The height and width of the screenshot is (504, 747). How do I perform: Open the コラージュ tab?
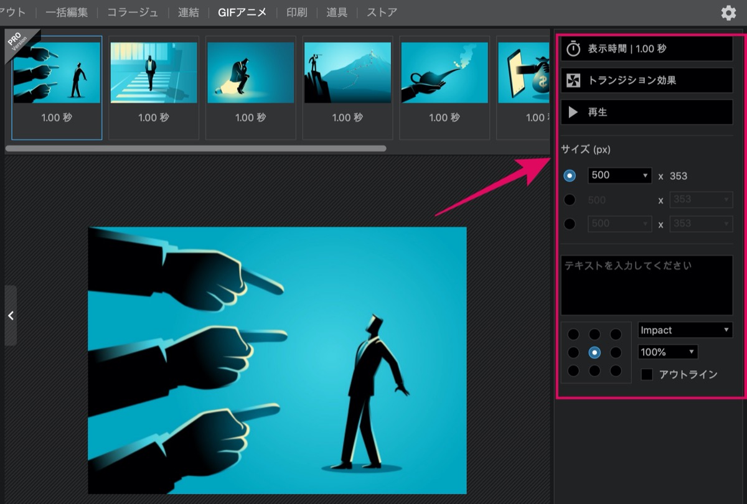pos(133,12)
